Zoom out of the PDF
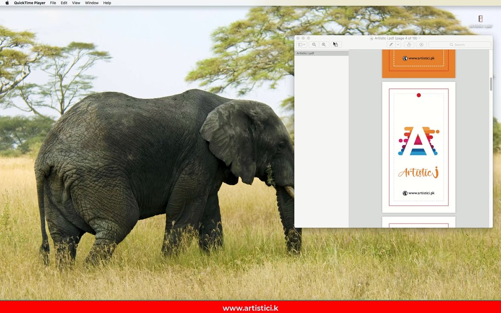The image size is (501, 313). [314, 45]
